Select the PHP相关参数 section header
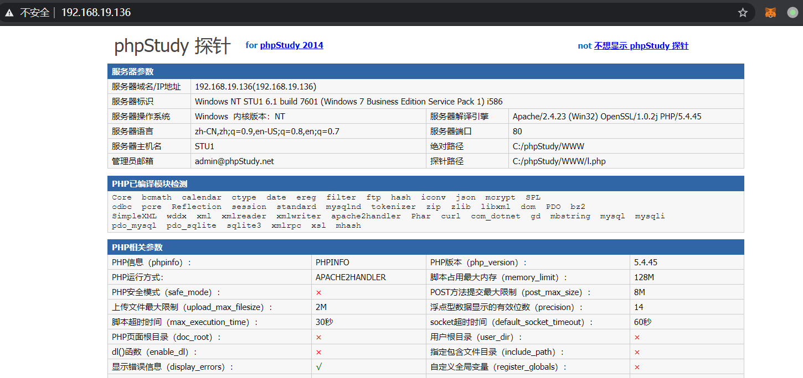Viewport: 803px width, 378px height. (x=425, y=247)
